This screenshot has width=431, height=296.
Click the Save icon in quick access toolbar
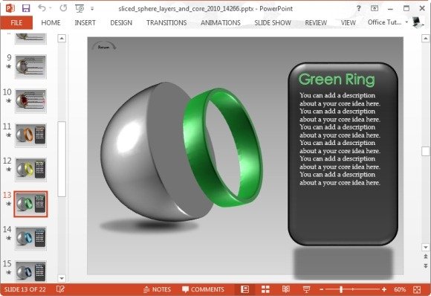26,8
